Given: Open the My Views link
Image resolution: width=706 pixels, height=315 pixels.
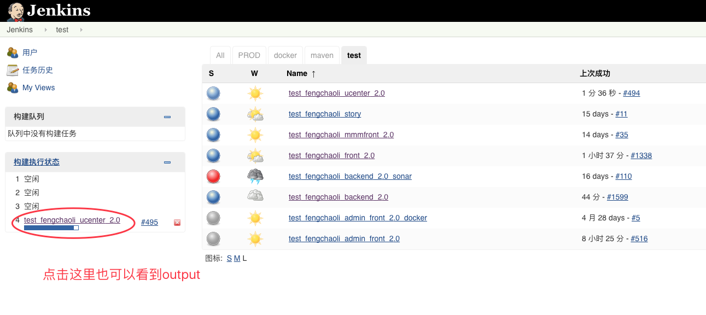Looking at the screenshot, I should pyautogui.click(x=39, y=87).
